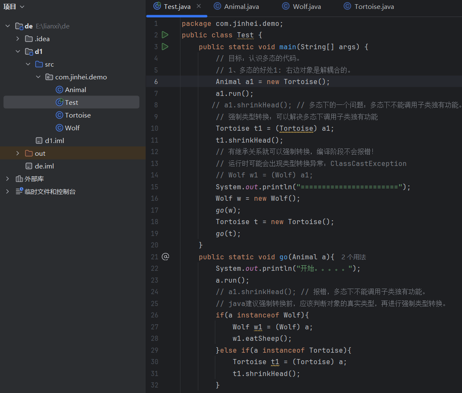Click the 临时文件和控制台 scratches icon
This screenshot has width=462, height=393.
(x=19, y=191)
